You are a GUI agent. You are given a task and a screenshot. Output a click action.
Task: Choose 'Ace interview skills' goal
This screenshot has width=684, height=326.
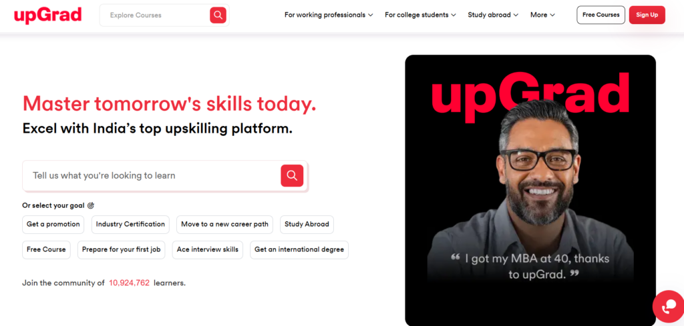point(208,250)
